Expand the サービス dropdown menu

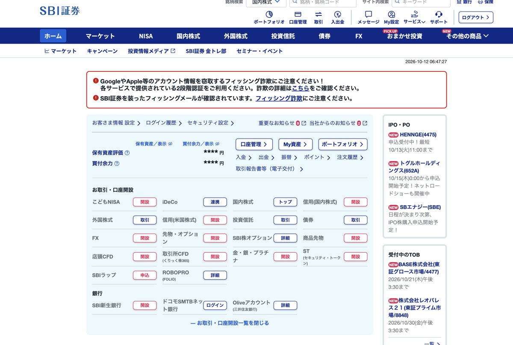tap(414, 22)
